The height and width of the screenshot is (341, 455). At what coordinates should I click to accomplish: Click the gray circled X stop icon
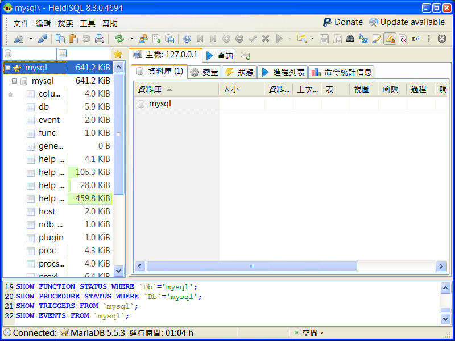[x=442, y=39]
